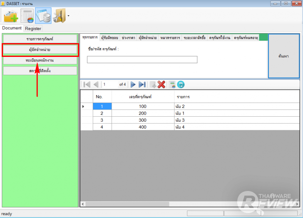Save data with teal disk icon
The width and height of the screenshot is (303, 218).
click(x=181, y=84)
